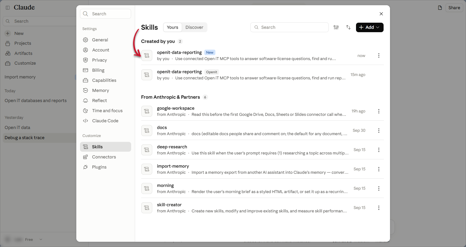Click the sort order arrows icon
The width and height of the screenshot is (466, 247).
pyautogui.click(x=348, y=27)
